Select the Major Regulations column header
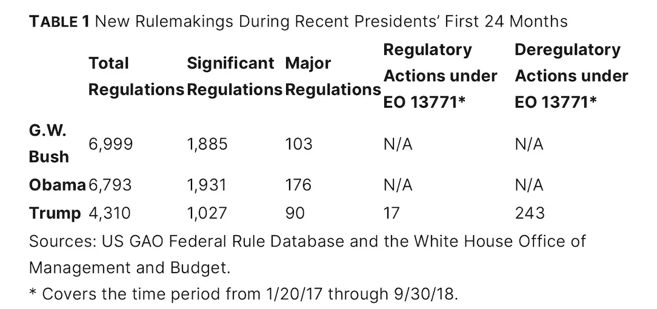Viewport: 657px width, 309px height. tap(332, 76)
